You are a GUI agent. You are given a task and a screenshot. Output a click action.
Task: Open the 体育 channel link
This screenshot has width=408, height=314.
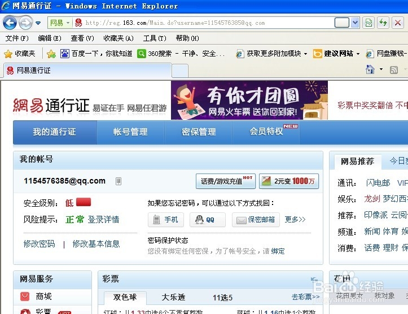point(391,232)
